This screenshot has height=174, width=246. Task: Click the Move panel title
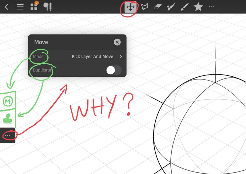[x=41, y=42]
